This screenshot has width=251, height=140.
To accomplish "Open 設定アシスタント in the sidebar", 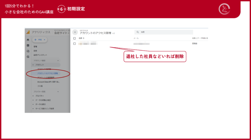I will [x=40, y=55].
